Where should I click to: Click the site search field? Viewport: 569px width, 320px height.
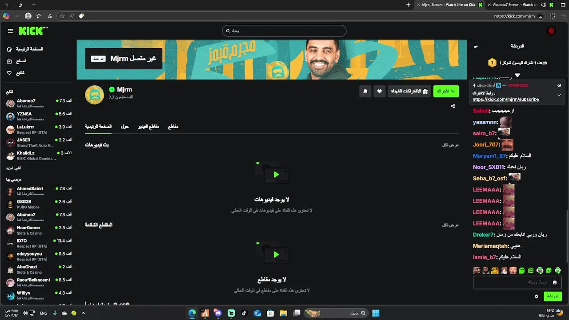tap(284, 31)
